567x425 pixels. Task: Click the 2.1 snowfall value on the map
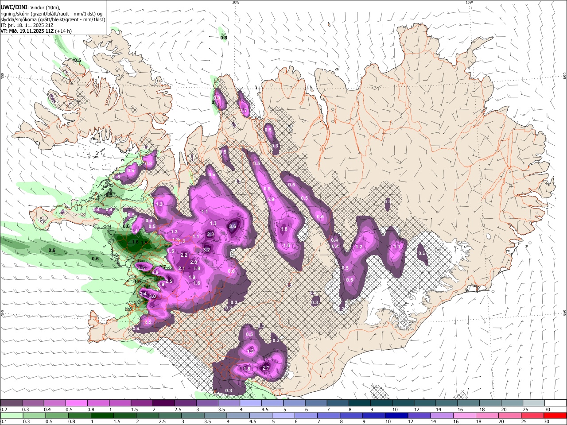coord(182,268)
